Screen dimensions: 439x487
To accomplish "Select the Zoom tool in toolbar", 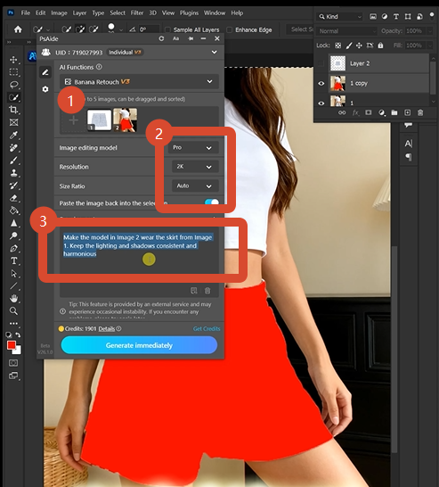I will click(13, 311).
